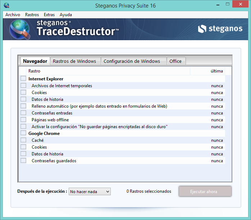Open the Ayuda menu
The height and width of the screenshot is (220, 251).
tap(66, 15)
